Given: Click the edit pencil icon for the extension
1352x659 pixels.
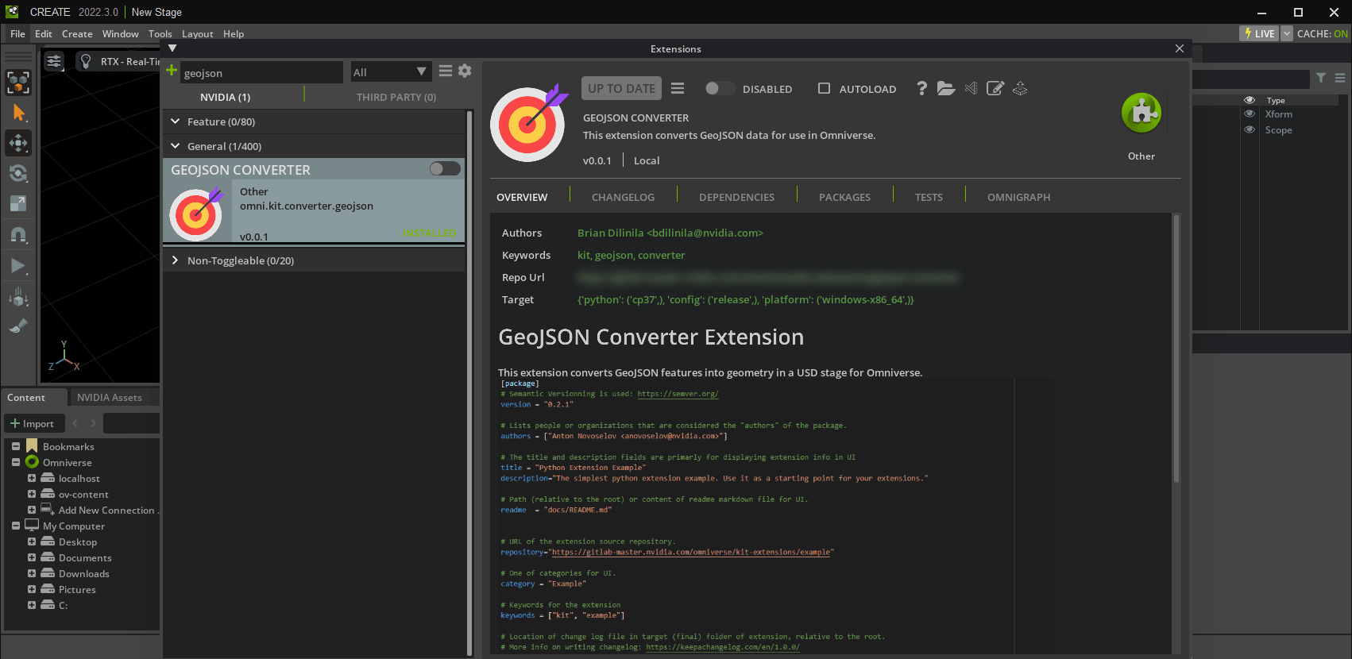Looking at the screenshot, I should click(x=995, y=88).
